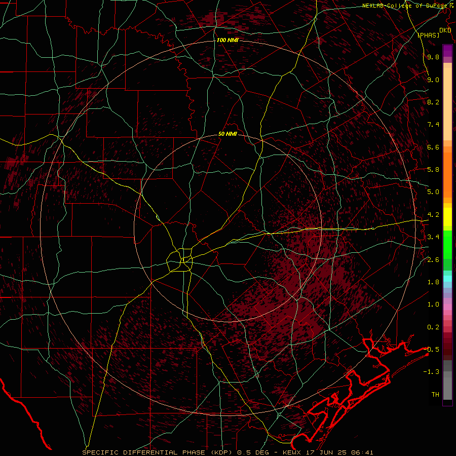Screen dimensions: 456x456
Task: Click the 9.0 value on color scale
Action: 433,80
